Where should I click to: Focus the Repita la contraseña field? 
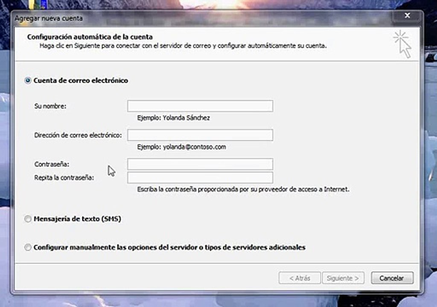click(x=200, y=177)
